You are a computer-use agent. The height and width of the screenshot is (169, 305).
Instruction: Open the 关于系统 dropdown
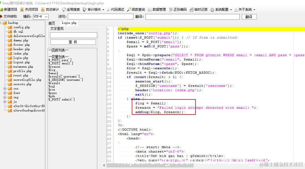[245, 10]
